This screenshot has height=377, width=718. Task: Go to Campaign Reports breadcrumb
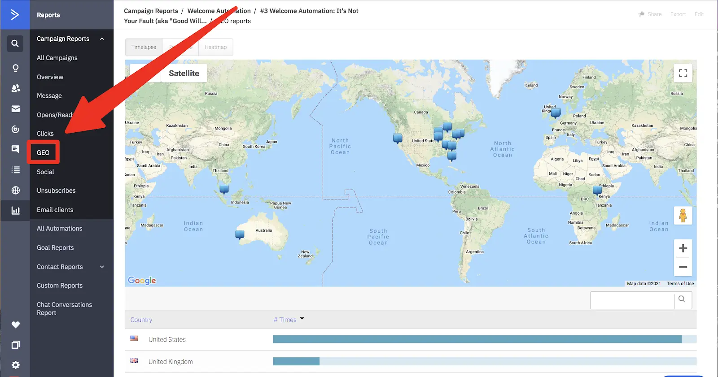click(x=151, y=11)
